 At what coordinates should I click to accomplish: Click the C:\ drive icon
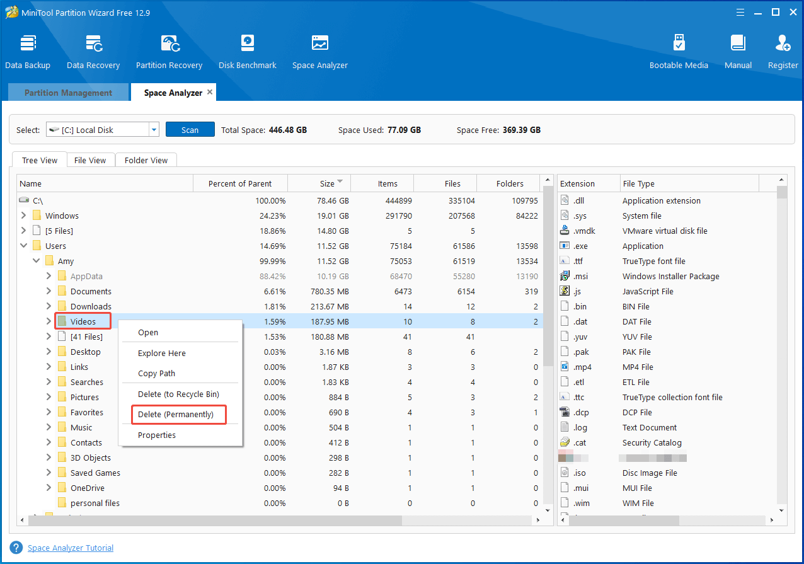tap(24, 200)
